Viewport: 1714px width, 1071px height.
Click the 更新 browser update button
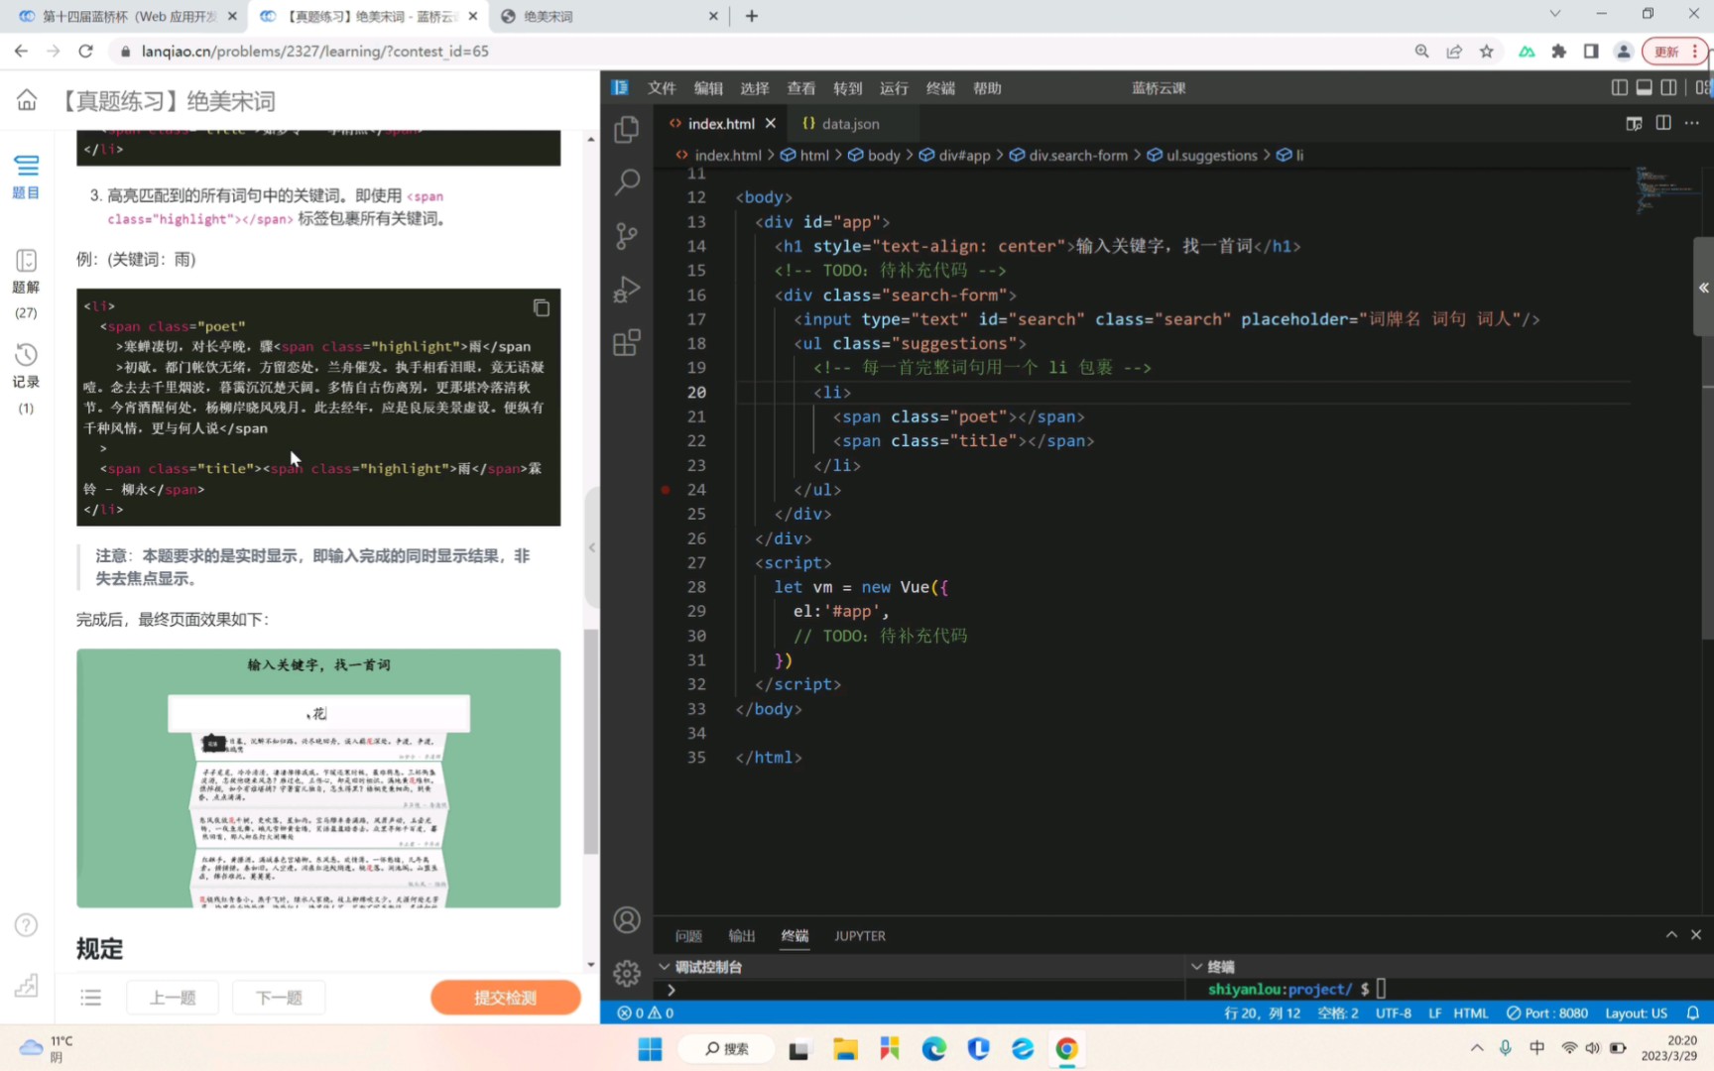tap(1674, 51)
